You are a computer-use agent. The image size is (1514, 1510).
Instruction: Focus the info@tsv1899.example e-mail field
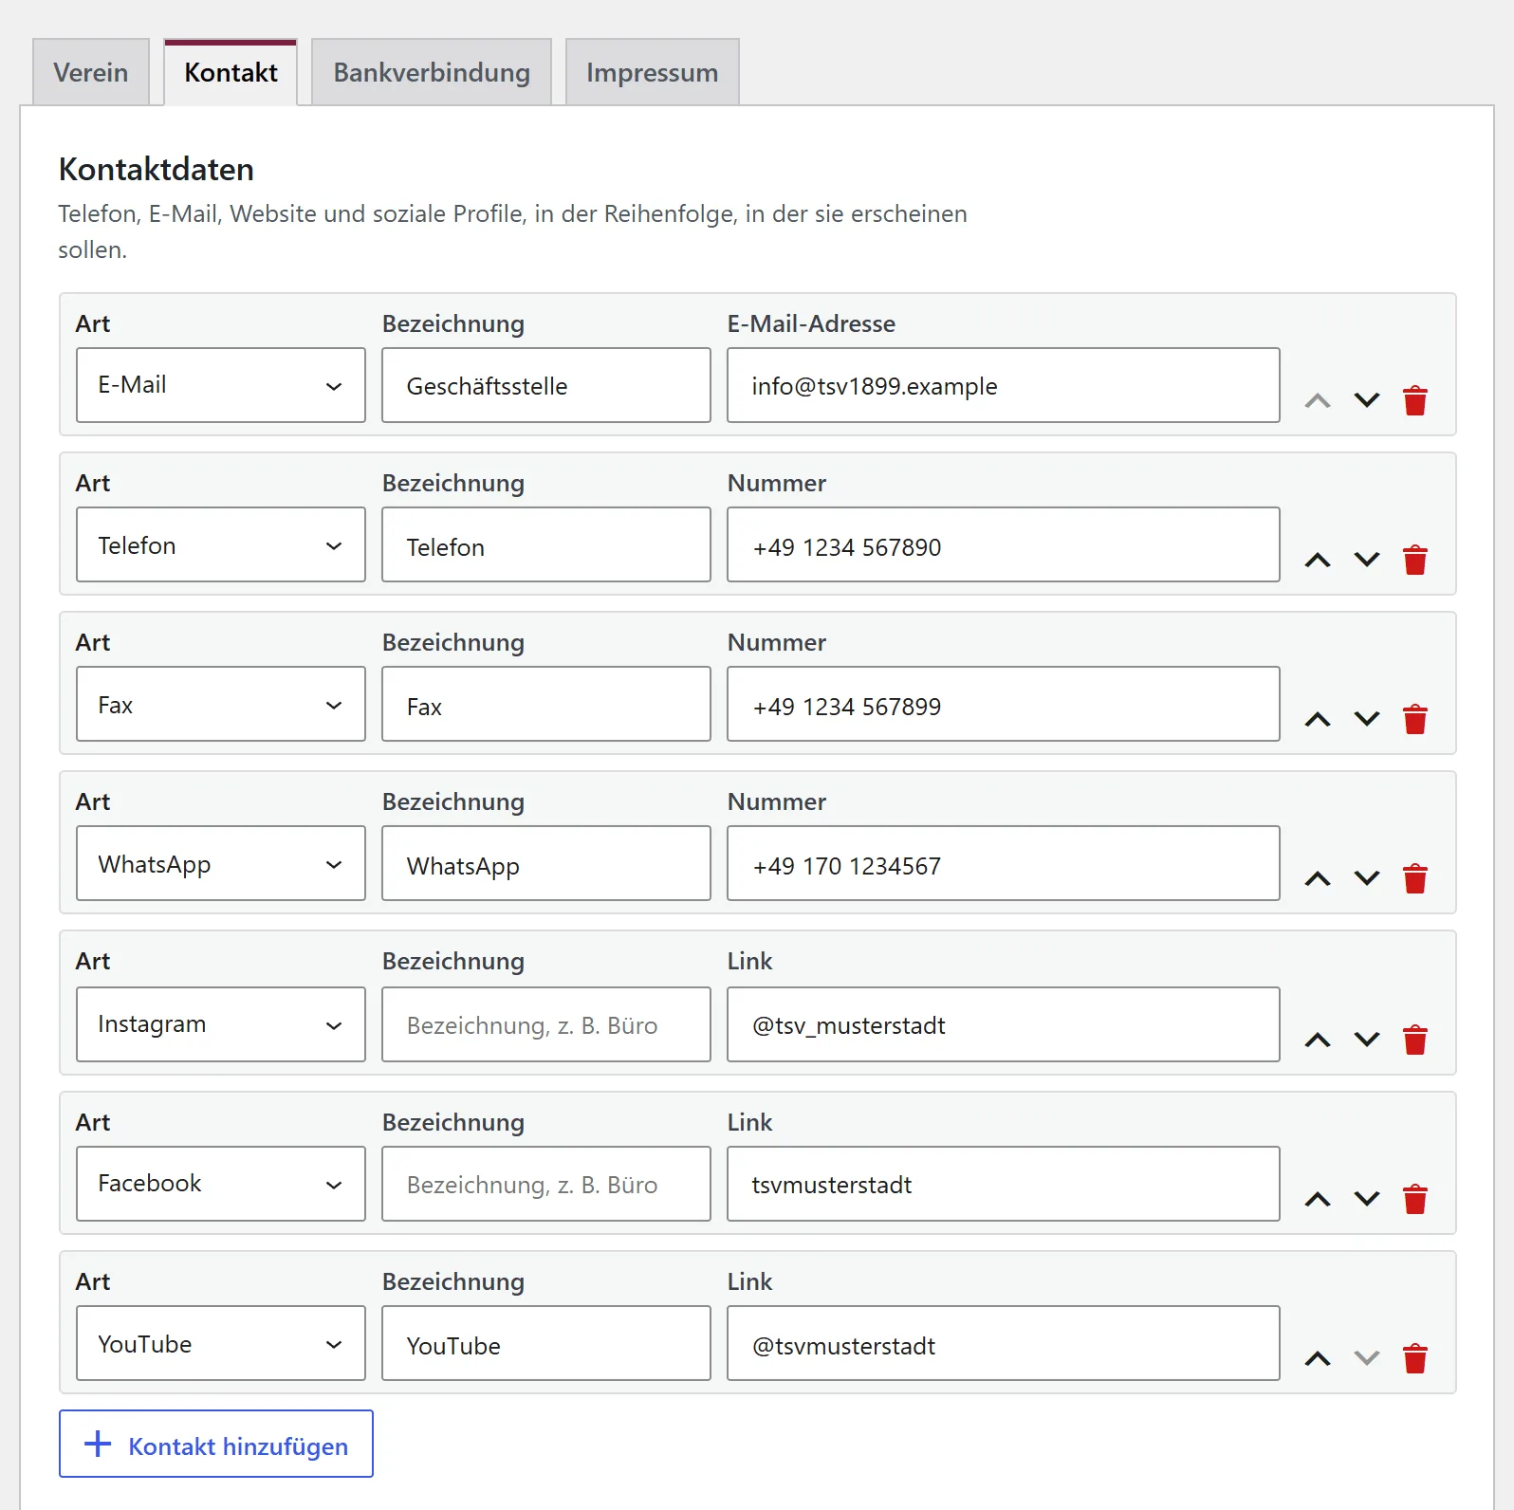coord(1004,385)
